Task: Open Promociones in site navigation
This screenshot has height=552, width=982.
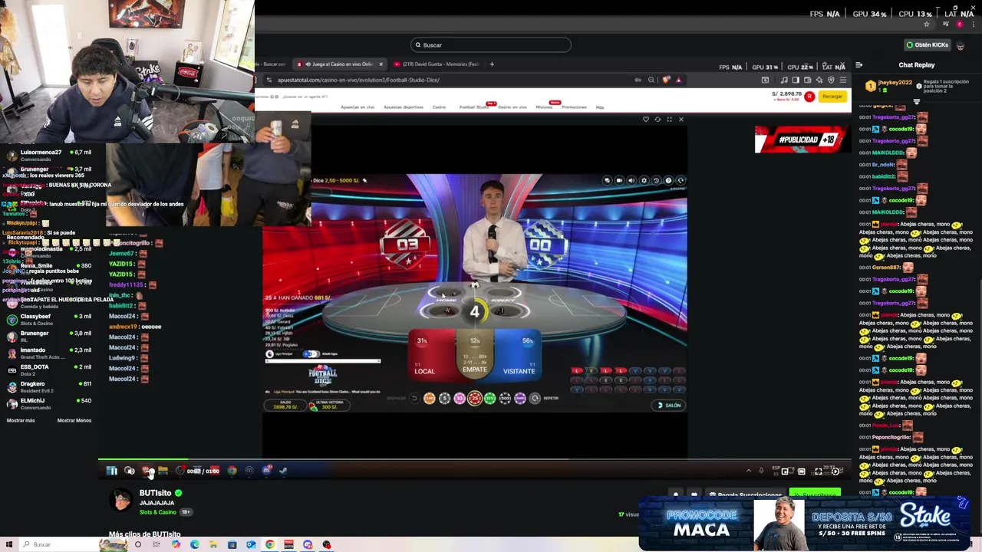Action: coord(574,107)
